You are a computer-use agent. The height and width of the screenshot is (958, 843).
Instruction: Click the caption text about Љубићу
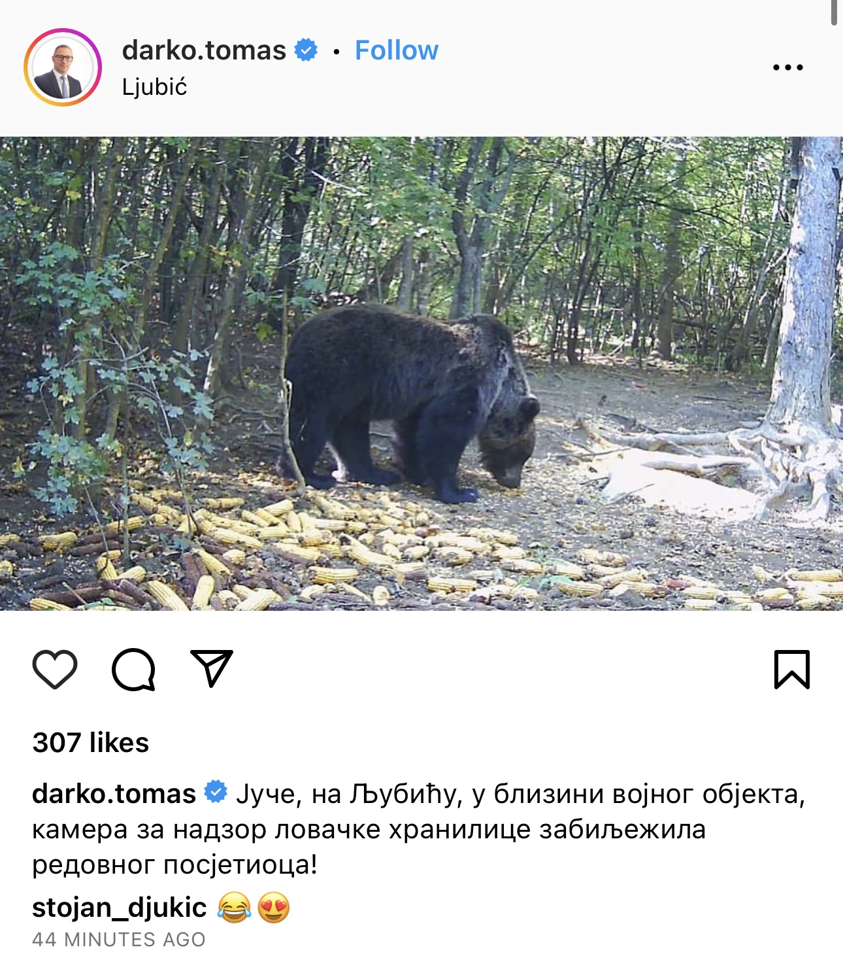point(418,829)
